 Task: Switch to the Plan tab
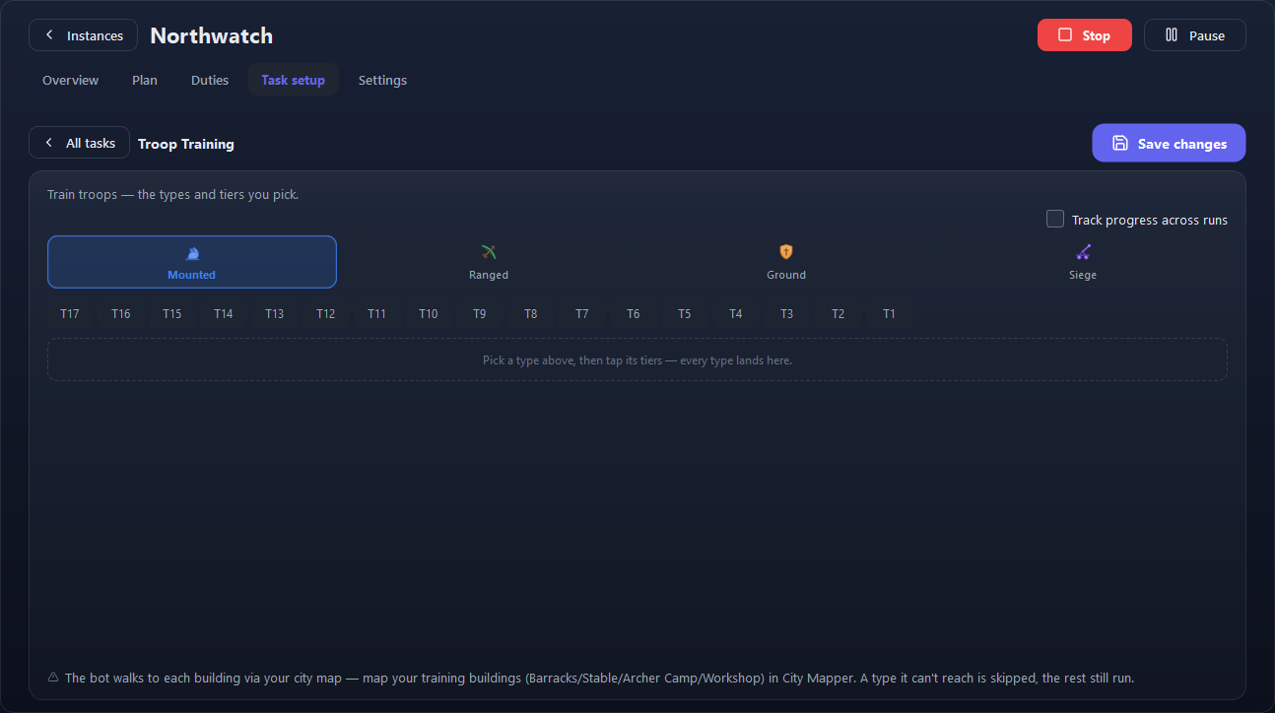[145, 80]
